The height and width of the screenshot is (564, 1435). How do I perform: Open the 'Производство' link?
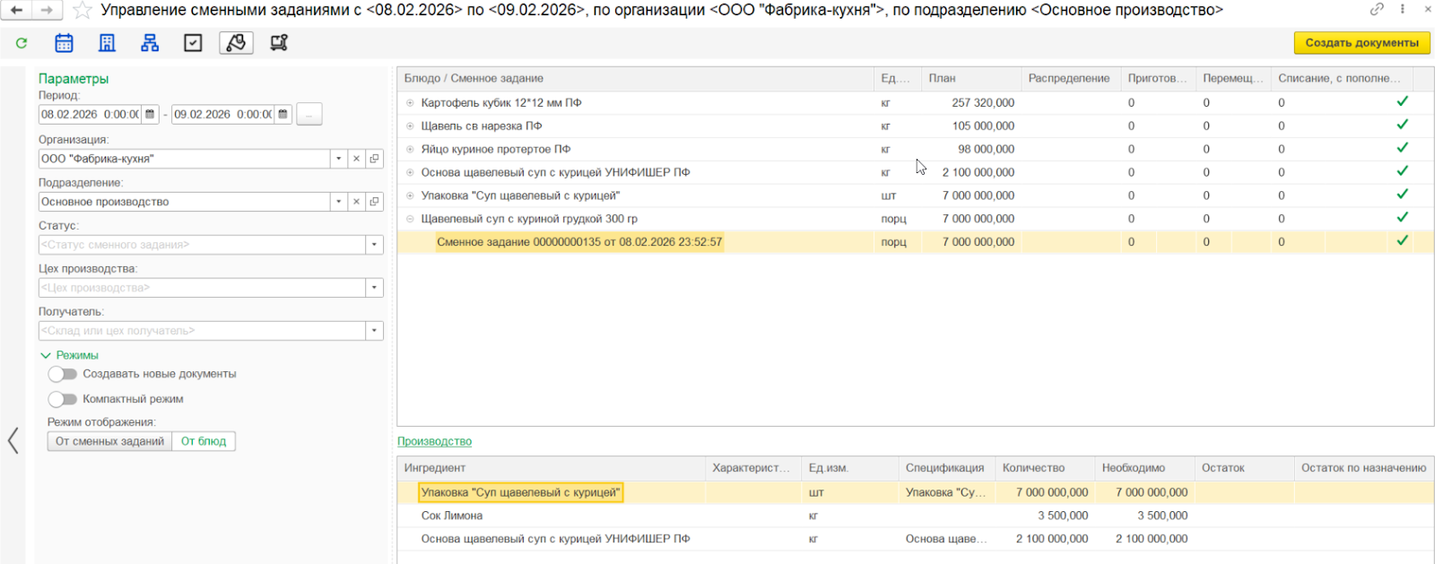(434, 441)
